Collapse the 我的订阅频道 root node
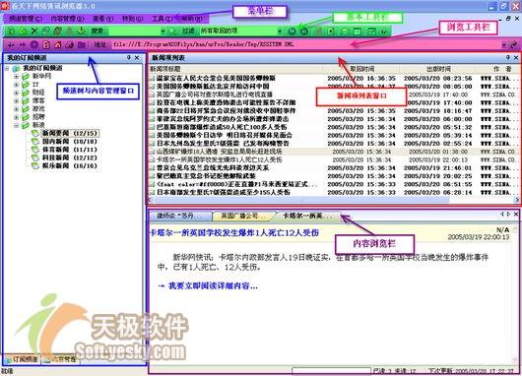This screenshot has height=376, width=522. [7, 69]
